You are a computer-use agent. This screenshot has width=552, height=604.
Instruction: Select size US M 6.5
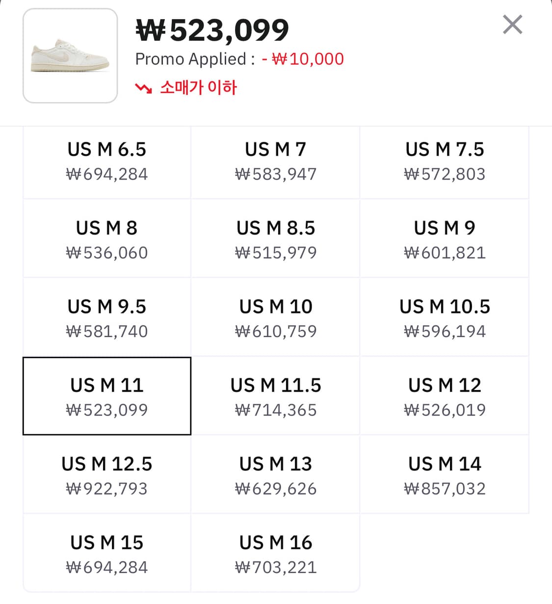[107, 161]
